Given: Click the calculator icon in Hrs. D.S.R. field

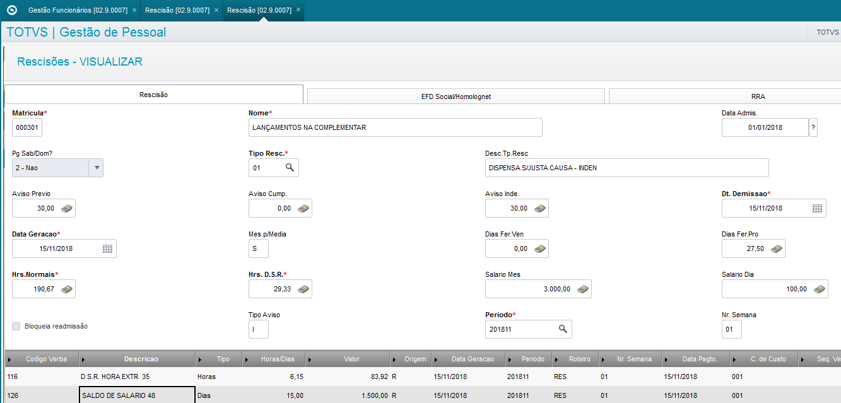Looking at the screenshot, I should [x=303, y=289].
